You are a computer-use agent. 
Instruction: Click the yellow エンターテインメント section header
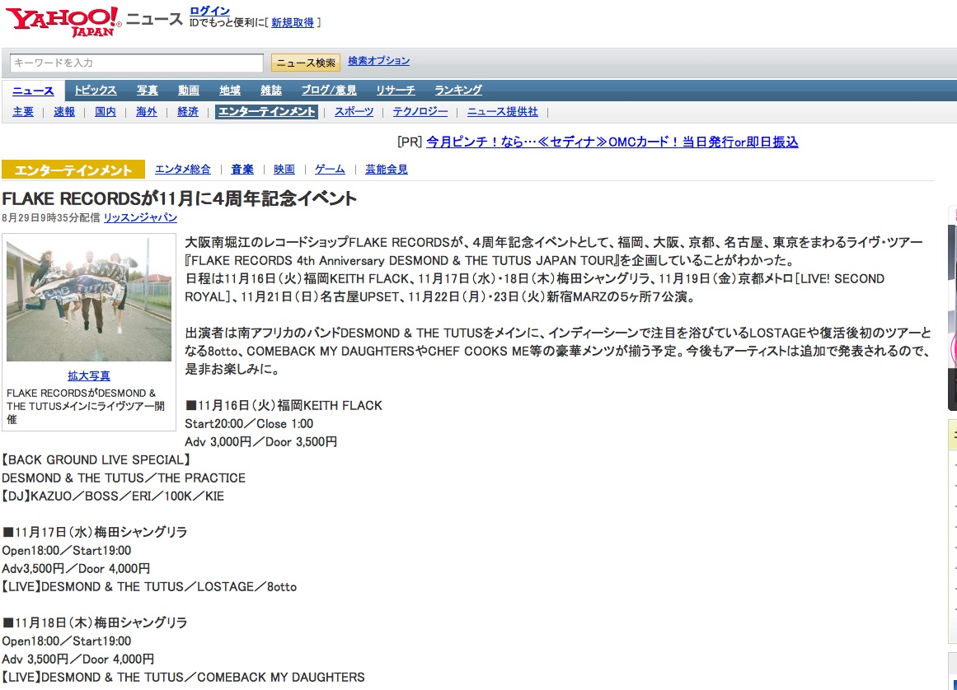(73, 170)
